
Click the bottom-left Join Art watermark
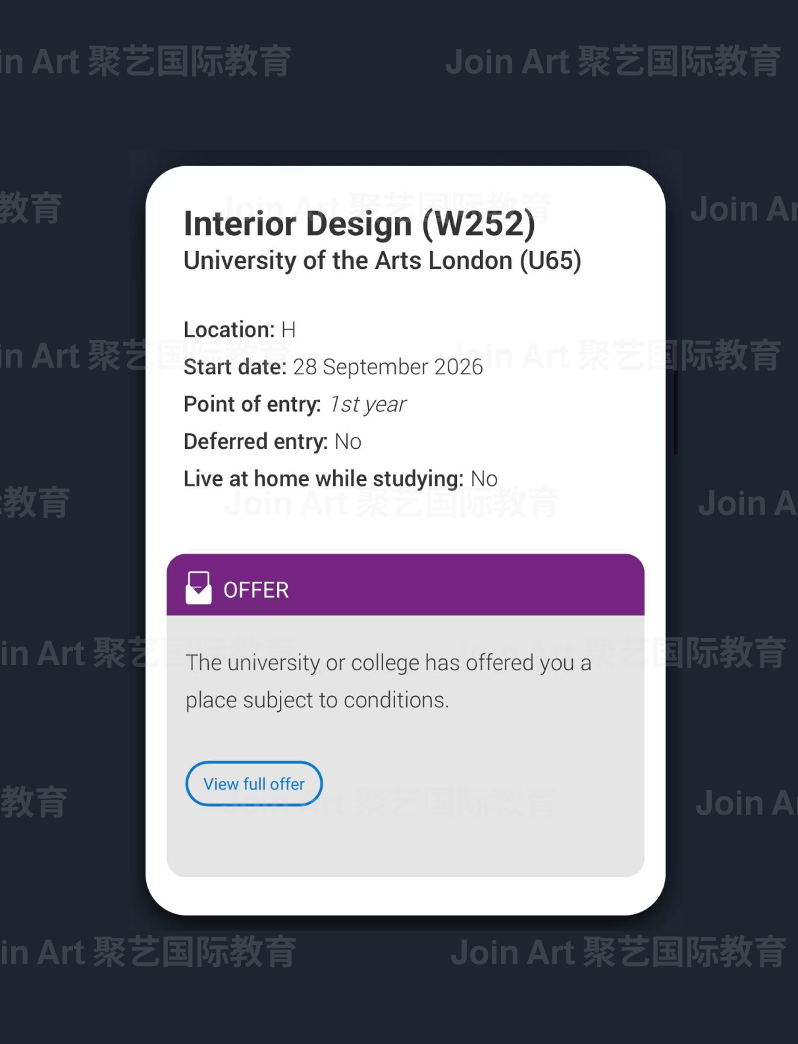(148, 953)
